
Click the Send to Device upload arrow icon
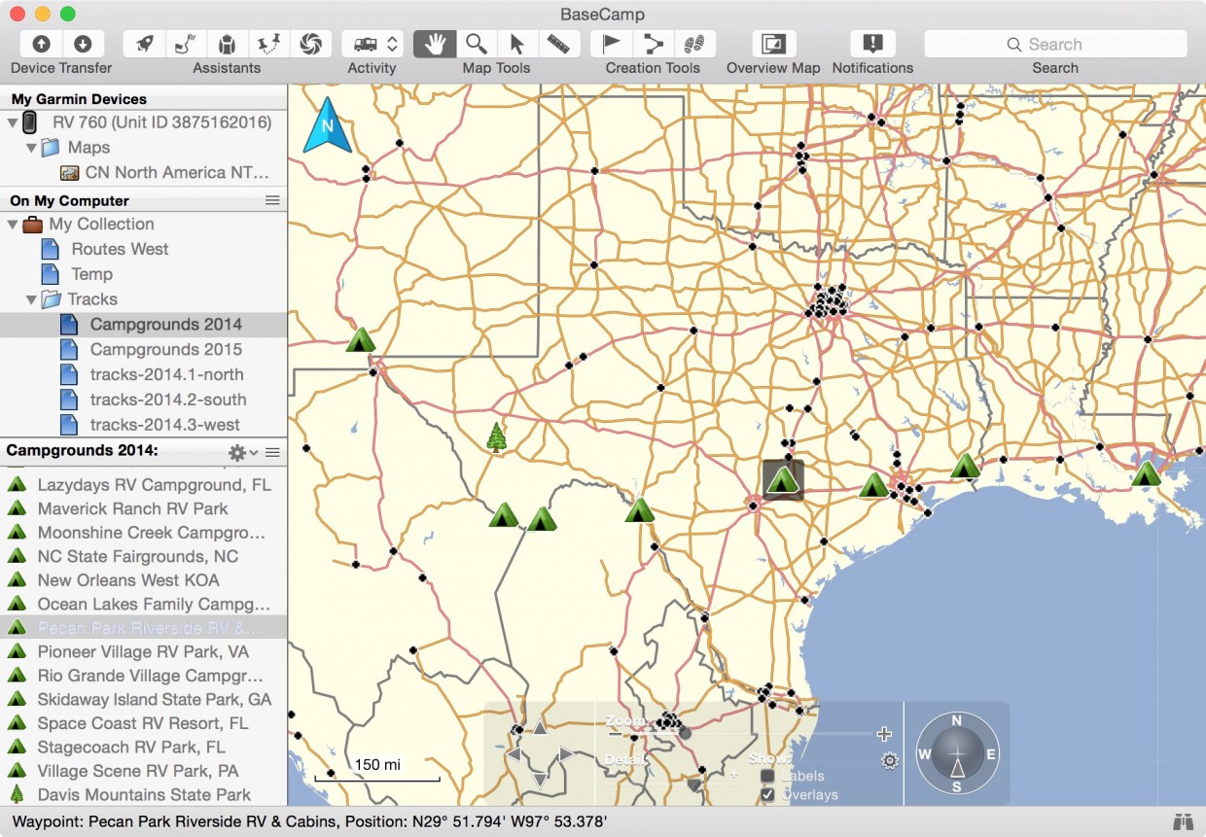coord(42,44)
